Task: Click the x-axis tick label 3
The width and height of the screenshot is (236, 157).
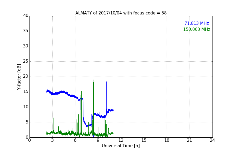Action: (x=52, y=140)
